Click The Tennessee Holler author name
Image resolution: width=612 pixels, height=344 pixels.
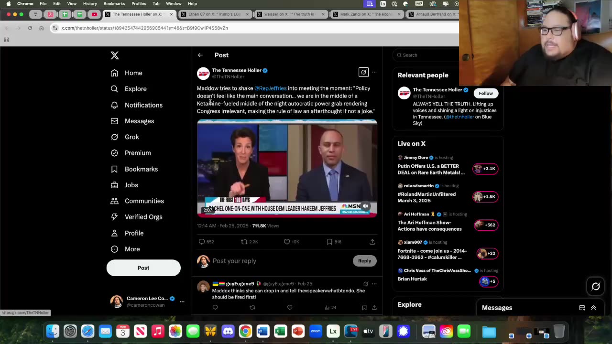point(237,70)
